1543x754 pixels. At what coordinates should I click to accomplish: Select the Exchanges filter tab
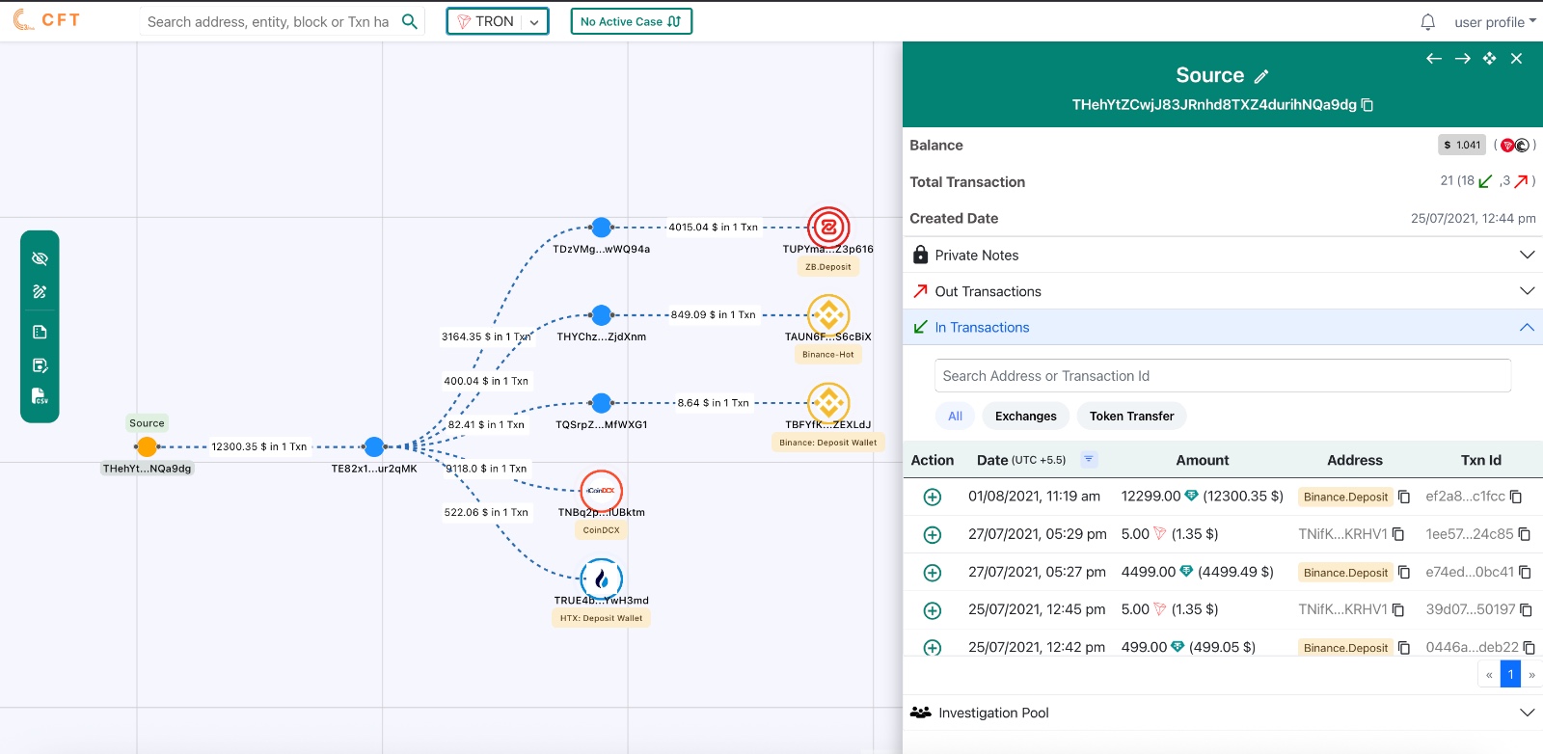pos(1025,417)
